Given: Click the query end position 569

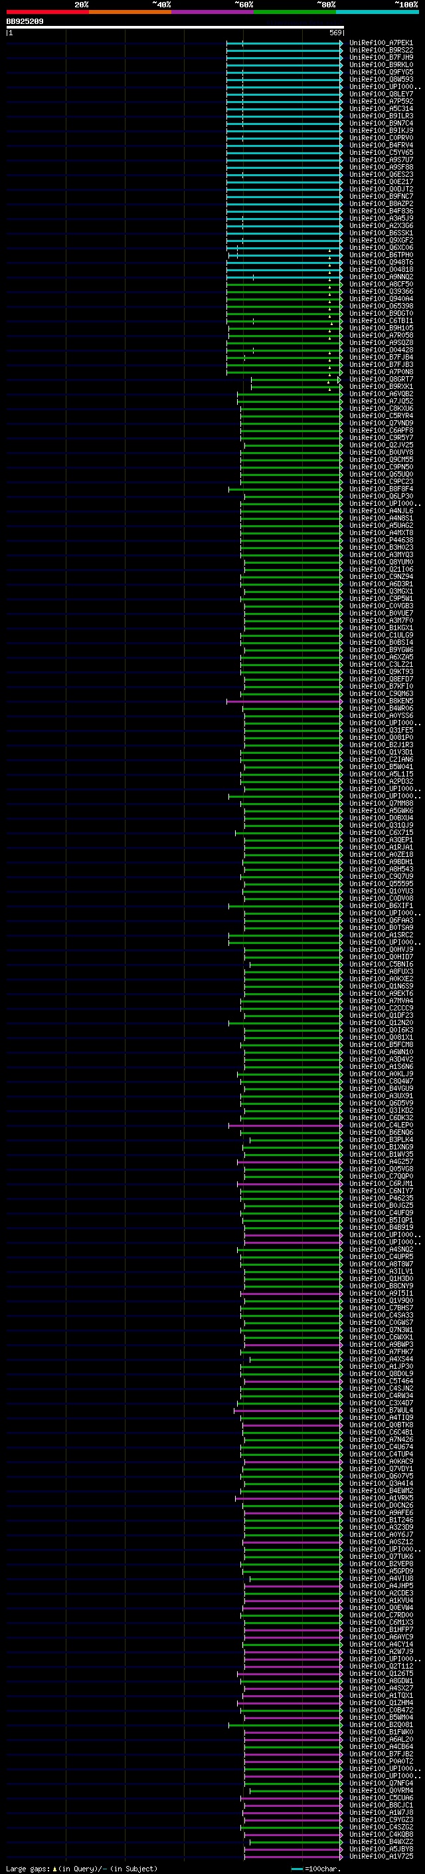Looking at the screenshot, I should click(335, 33).
